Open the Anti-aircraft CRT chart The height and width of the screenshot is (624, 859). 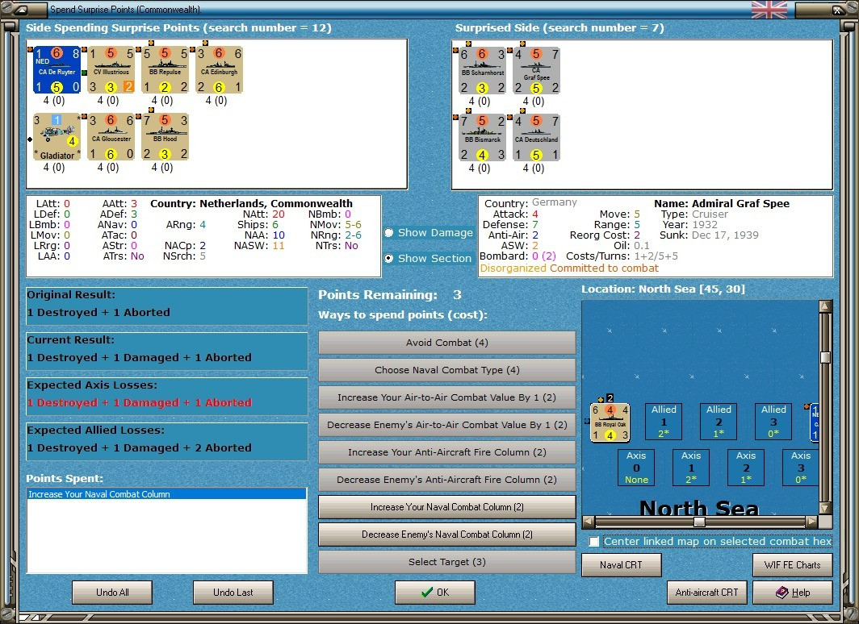[706, 593]
